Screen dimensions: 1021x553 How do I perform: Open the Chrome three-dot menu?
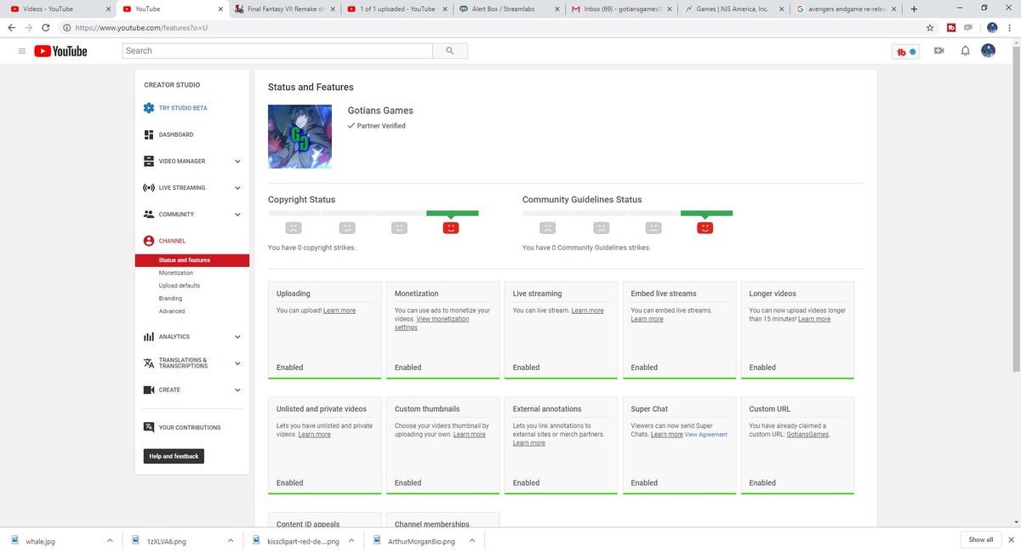point(1010,27)
